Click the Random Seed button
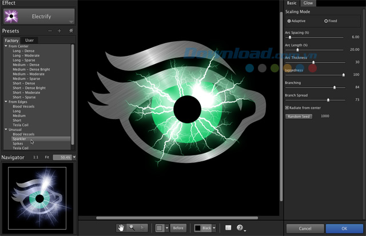The width and height of the screenshot is (366, 236). 299,116
